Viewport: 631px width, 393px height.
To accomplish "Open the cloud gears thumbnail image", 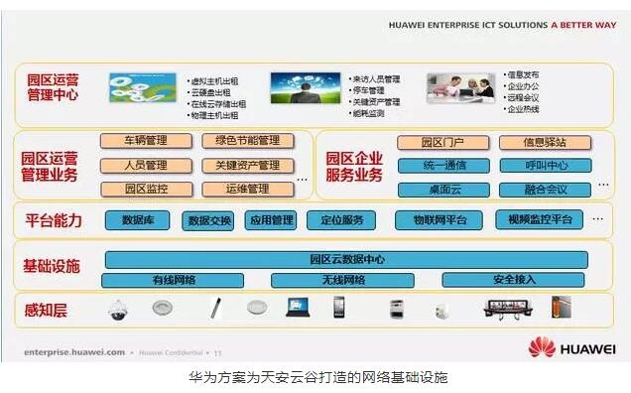I will pyautogui.click(x=143, y=87).
